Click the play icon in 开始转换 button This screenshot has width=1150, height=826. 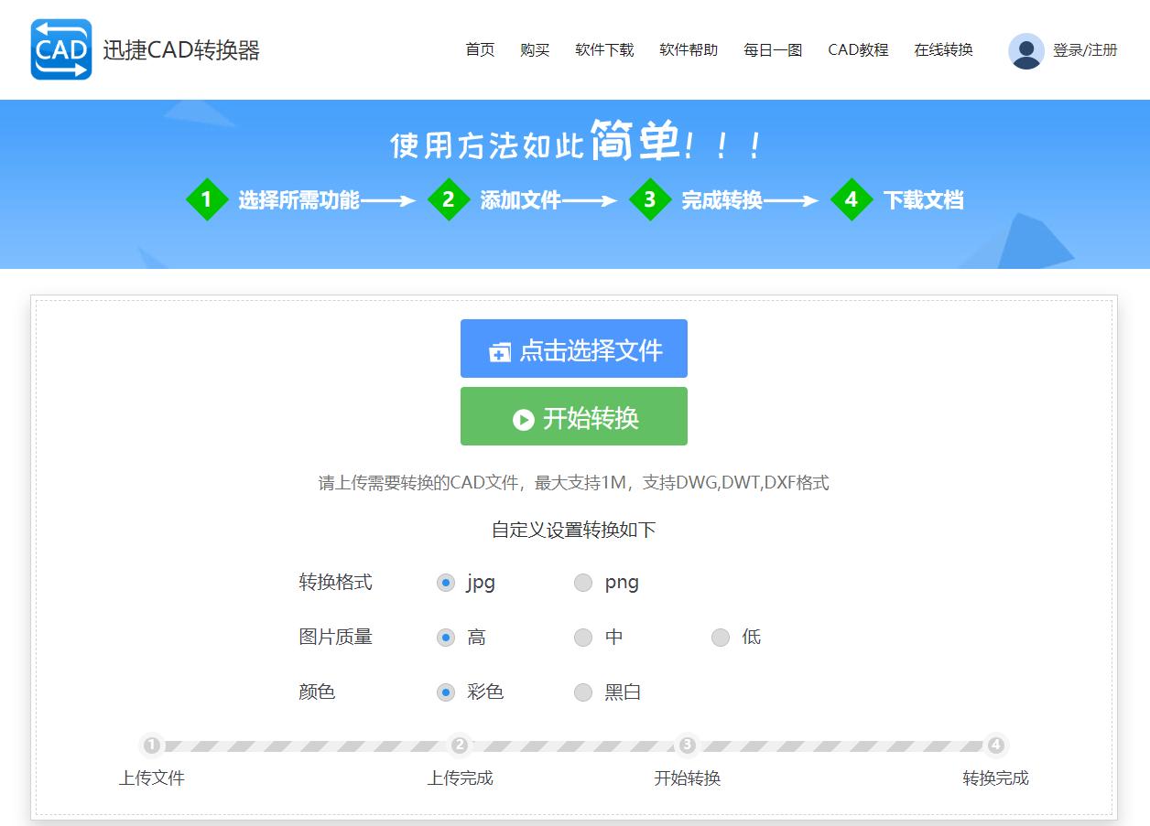[522, 419]
